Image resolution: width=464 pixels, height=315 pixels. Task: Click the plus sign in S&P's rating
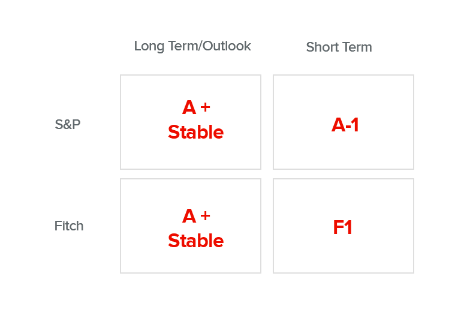[206, 107]
